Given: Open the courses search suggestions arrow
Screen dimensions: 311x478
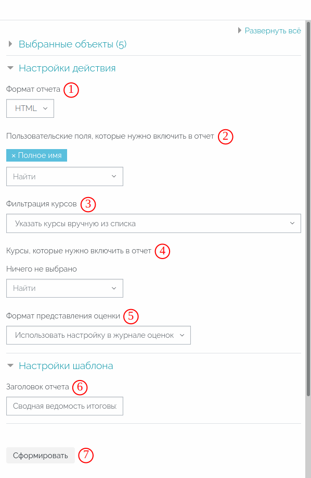Looking at the screenshot, I should coord(114,288).
